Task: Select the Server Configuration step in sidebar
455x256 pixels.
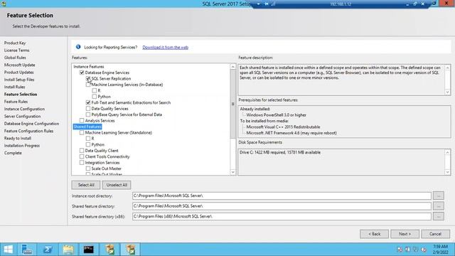Action: pos(22,116)
